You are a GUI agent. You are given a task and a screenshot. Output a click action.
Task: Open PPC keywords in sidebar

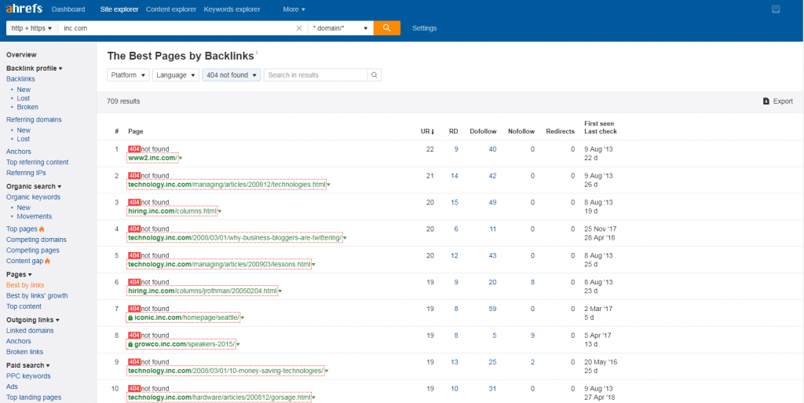(x=28, y=376)
